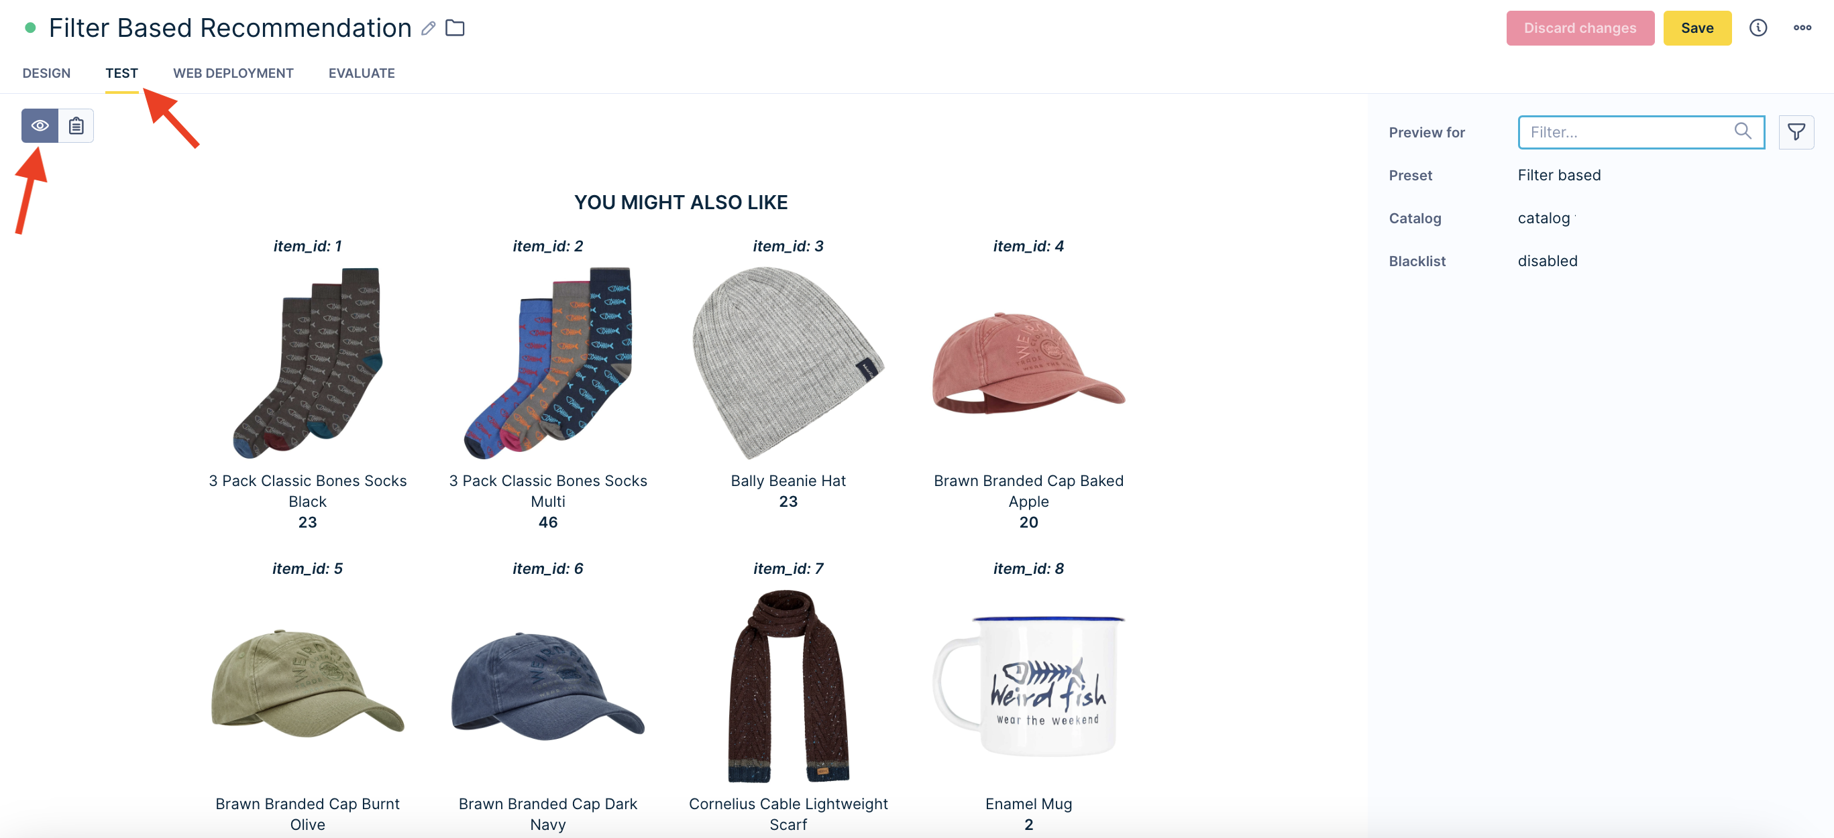This screenshot has height=838, width=1834.
Task: Open the Brawn Branded Cap Baked Apple image
Action: pyautogui.click(x=1028, y=363)
